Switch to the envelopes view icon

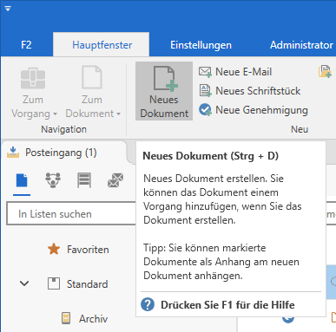pos(115,180)
